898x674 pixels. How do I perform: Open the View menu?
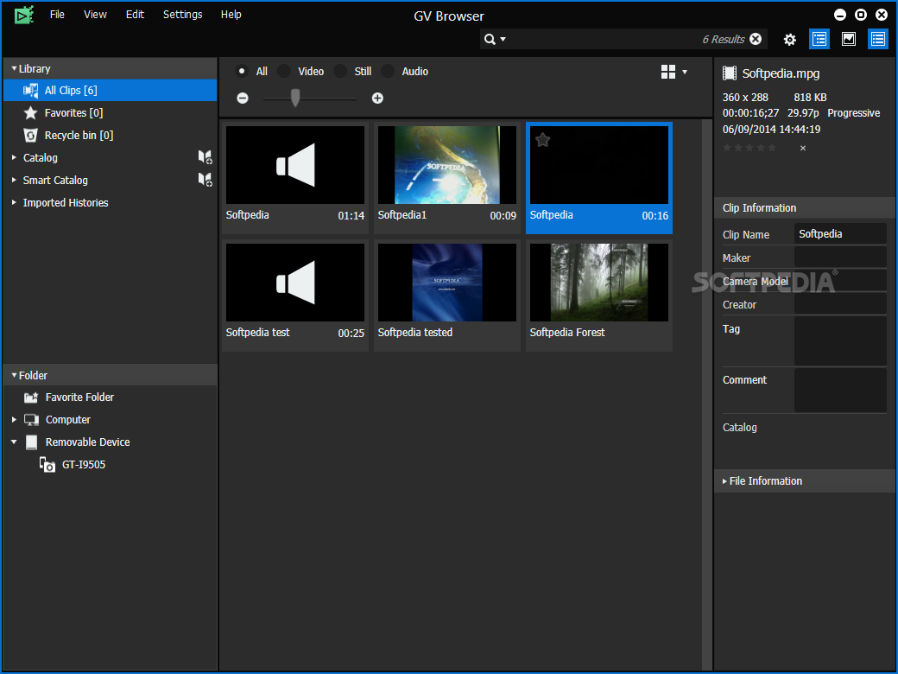coord(95,15)
